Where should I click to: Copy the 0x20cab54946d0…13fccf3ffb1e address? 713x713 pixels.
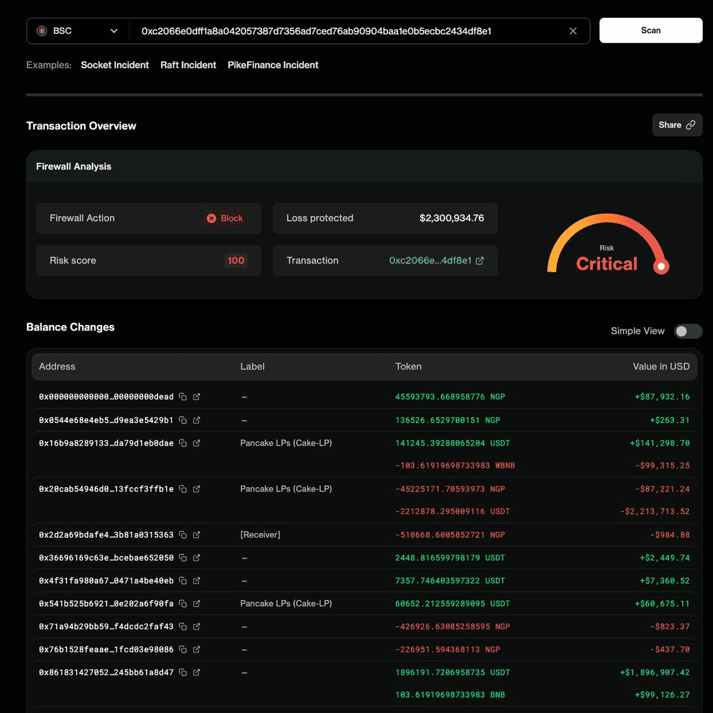[x=183, y=489]
